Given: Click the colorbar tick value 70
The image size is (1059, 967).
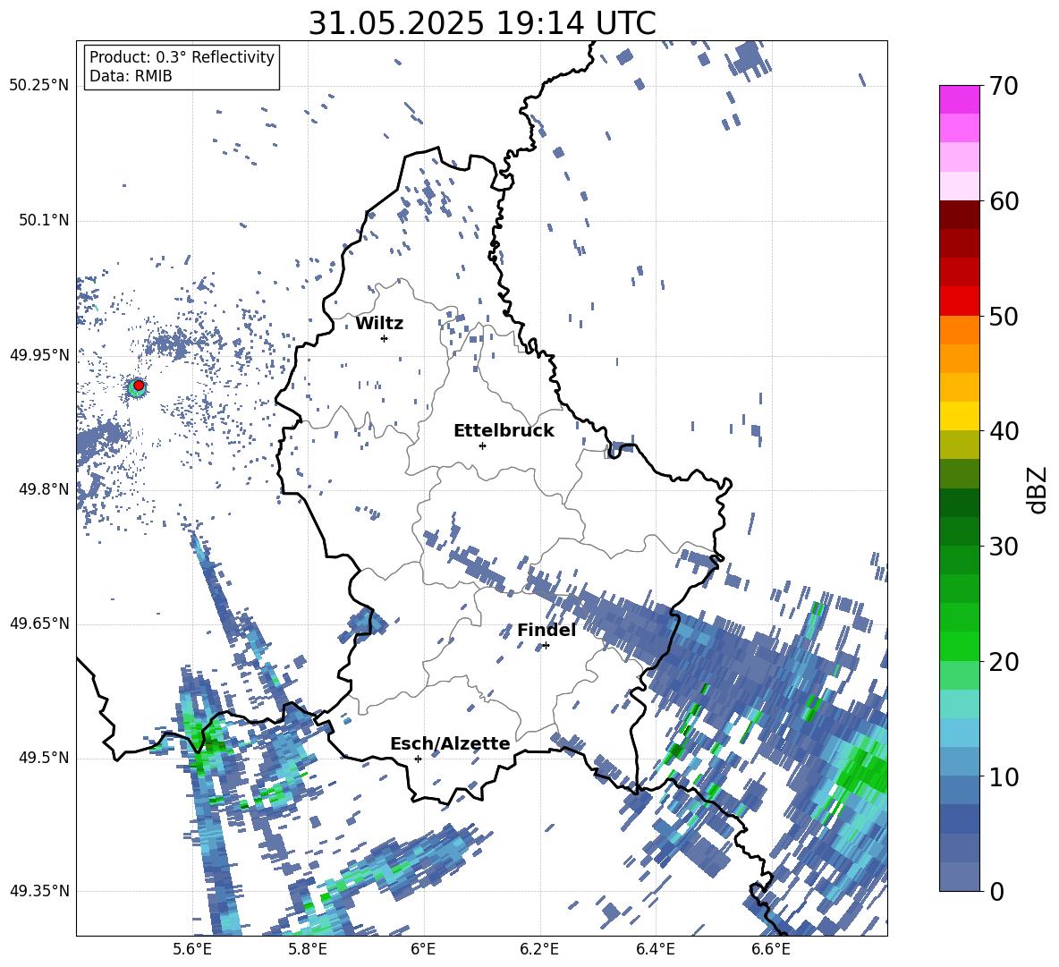Looking at the screenshot, I should coord(1004,86).
